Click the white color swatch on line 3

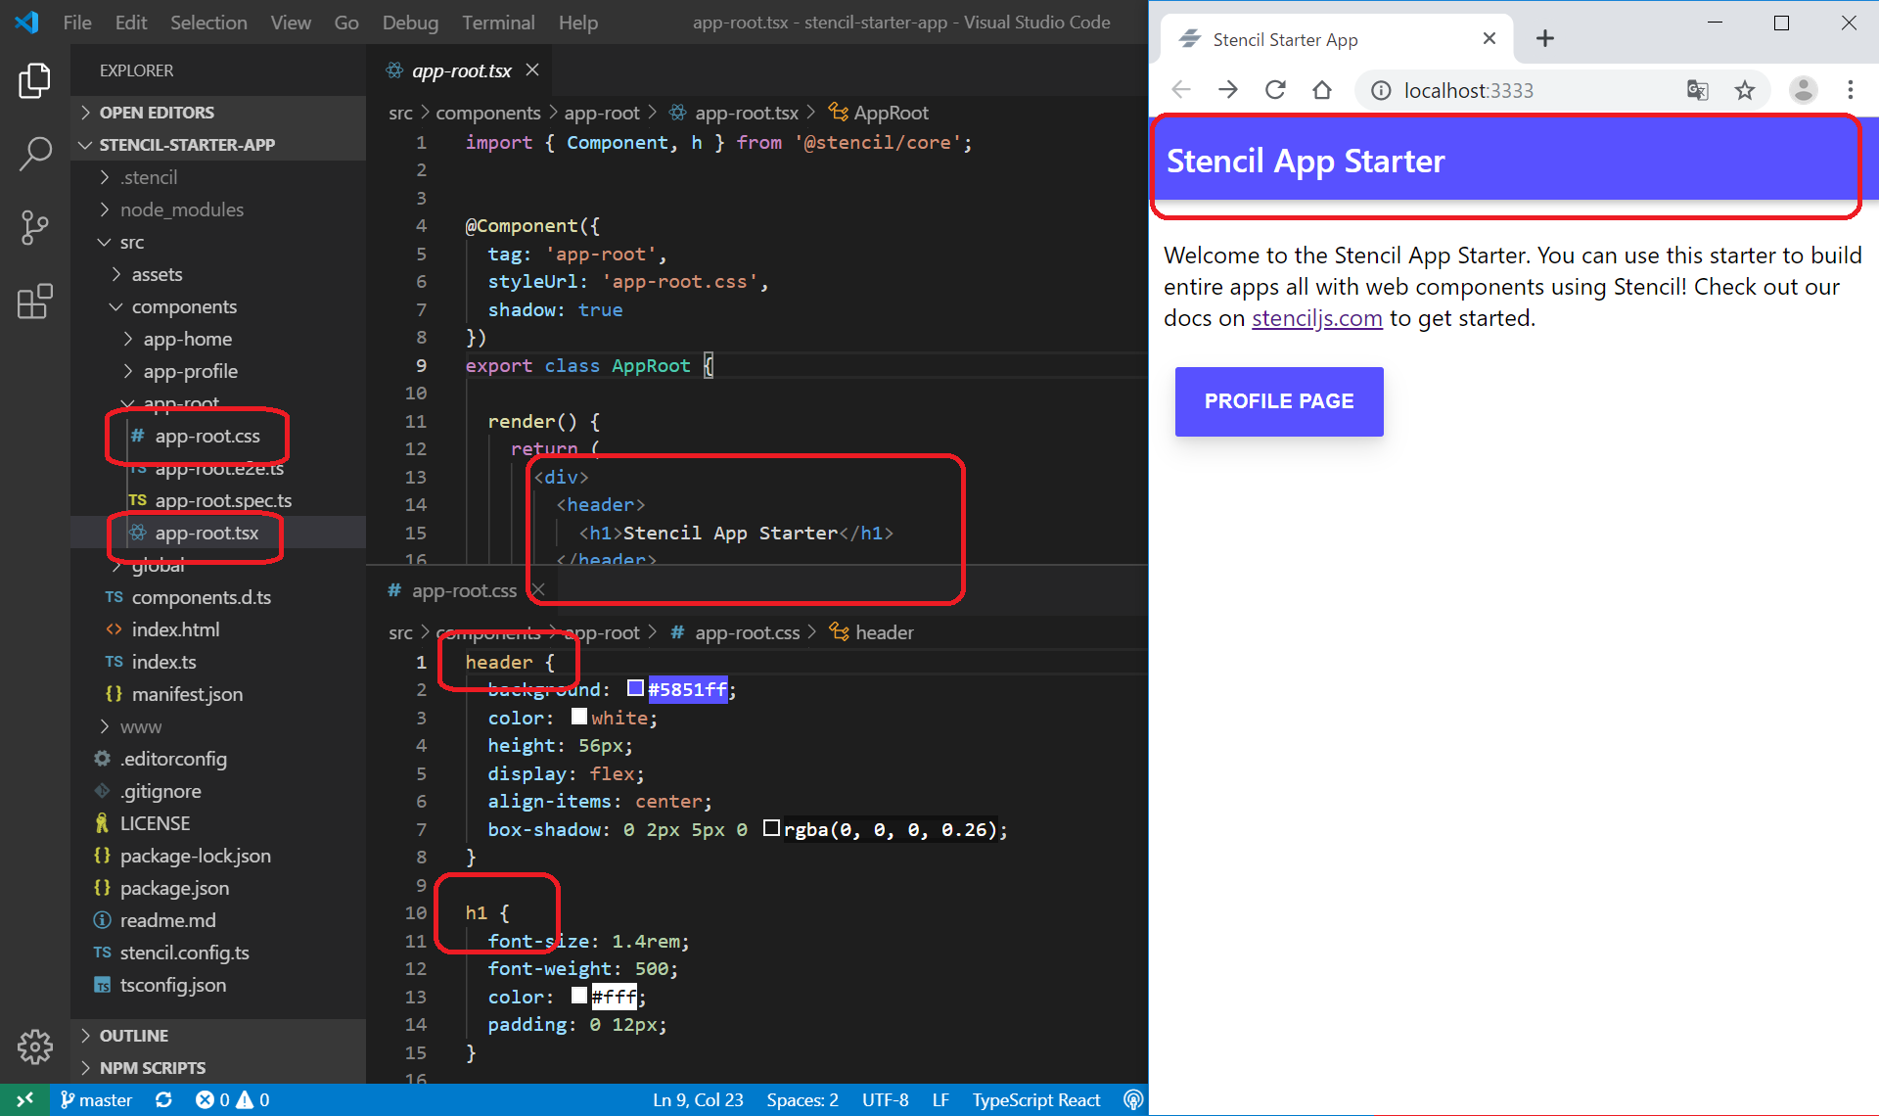pyautogui.click(x=579, y=717)
